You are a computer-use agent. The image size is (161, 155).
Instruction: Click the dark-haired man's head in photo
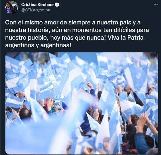pos(25,113)
